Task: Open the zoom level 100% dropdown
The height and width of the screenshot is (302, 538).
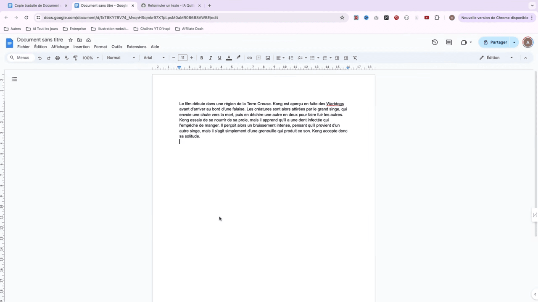Action: tap(90, 58)
